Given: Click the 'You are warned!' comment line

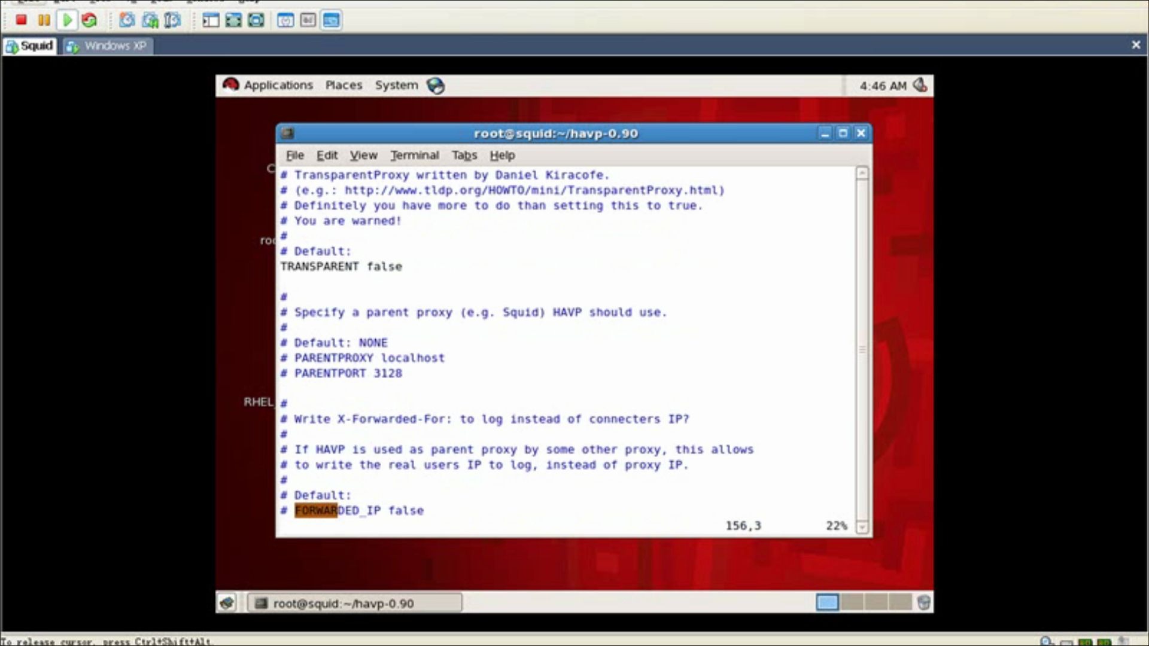Looking at the screenshot, I should (341, 221).
